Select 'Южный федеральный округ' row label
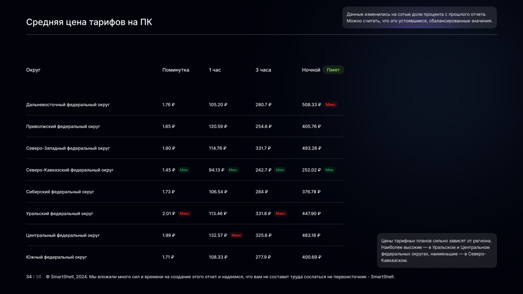The height and width of the screenshot is (294, 523). coord(57,257)
